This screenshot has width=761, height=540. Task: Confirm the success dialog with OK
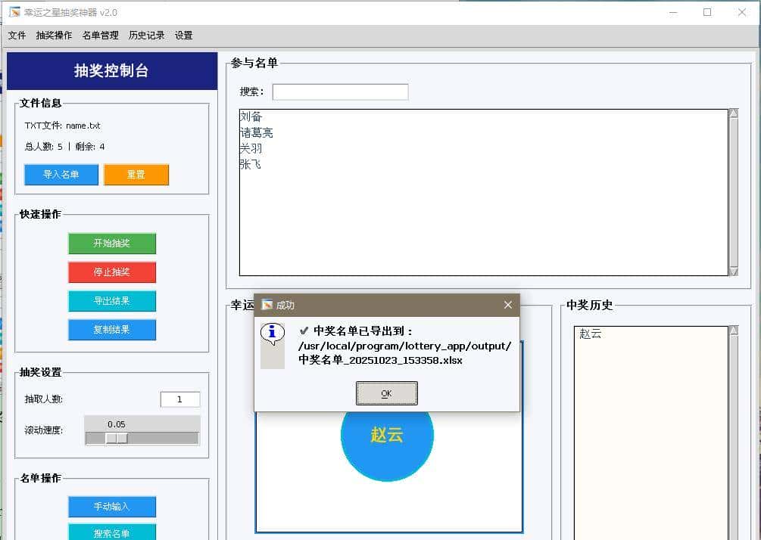coord(386,393)
